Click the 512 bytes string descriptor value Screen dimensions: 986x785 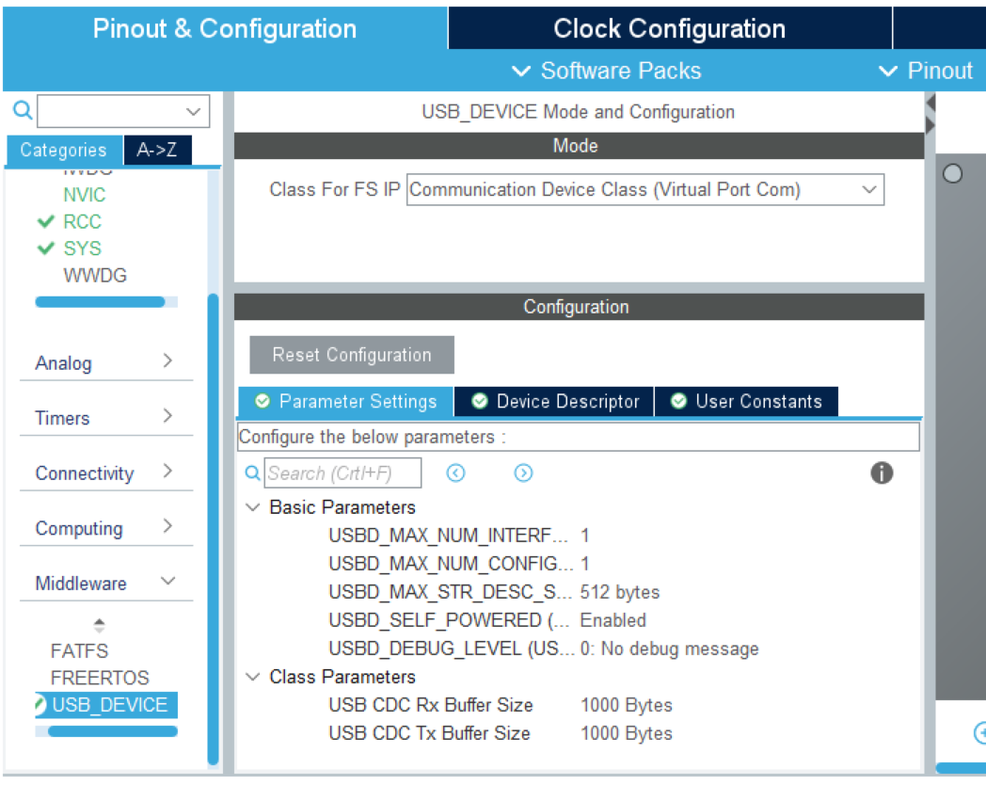pos(619,592)
